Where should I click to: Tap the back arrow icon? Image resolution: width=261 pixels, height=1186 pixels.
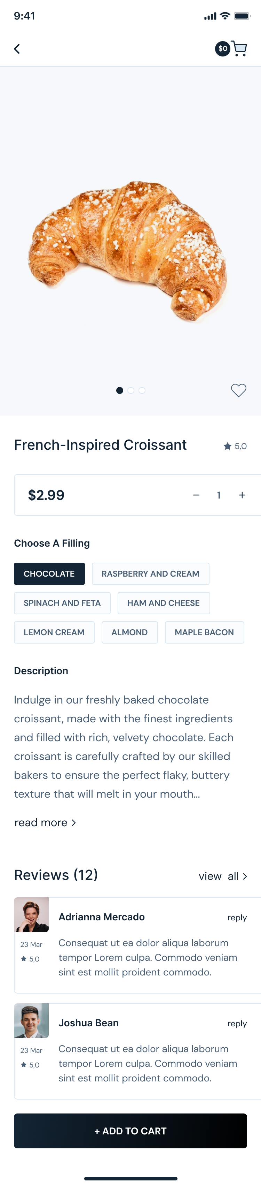pos(17,49)
